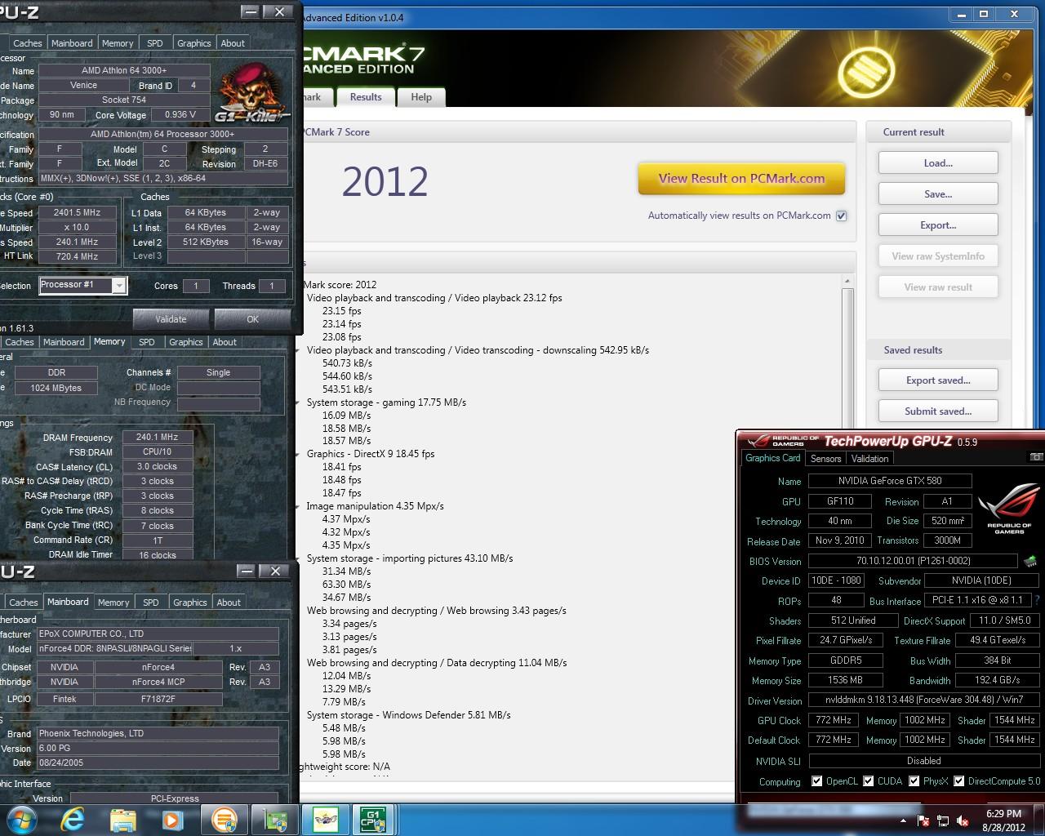The image size is (1045, 836).
Task: Click the OK button in CPU-Z
Action: coord(252,318)
